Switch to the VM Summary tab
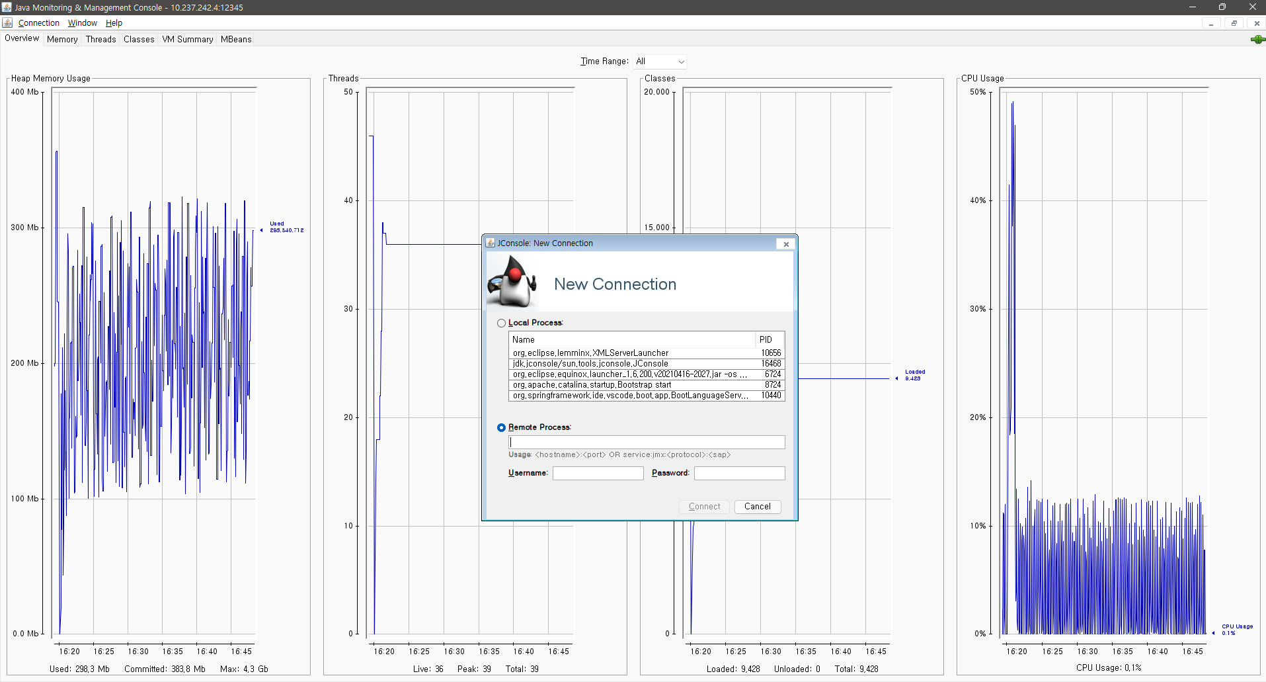Image resolution: width=1266 pixels, height=682 pixels. (x=188, y=40)
